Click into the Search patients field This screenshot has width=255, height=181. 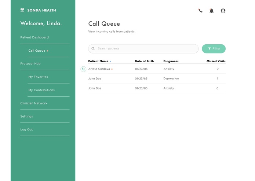click(x=143, y=48)
